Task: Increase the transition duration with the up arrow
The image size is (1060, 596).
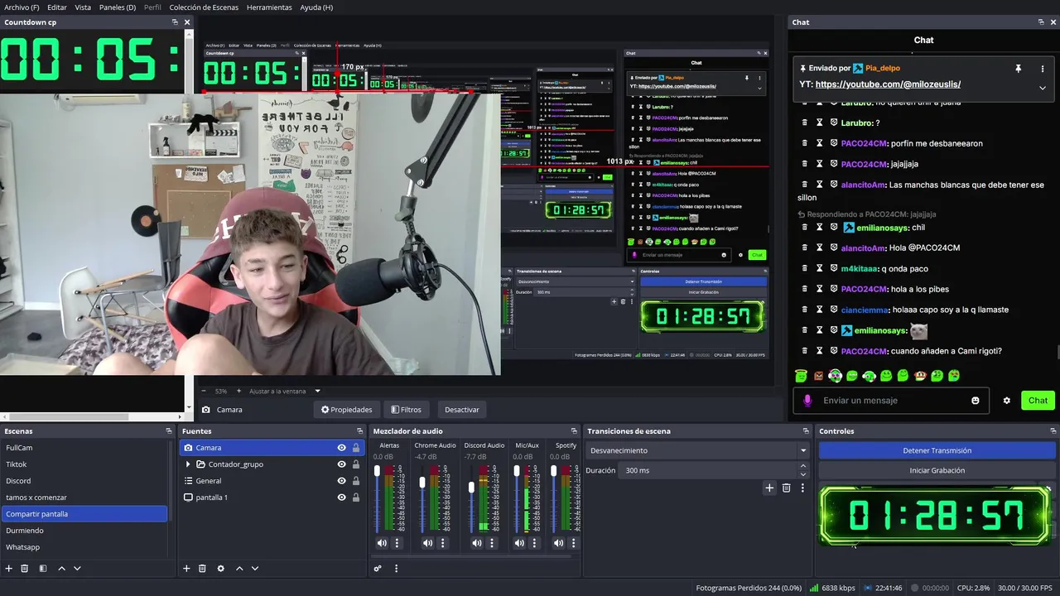Action: pyautogui.click(x=802, y=467)
